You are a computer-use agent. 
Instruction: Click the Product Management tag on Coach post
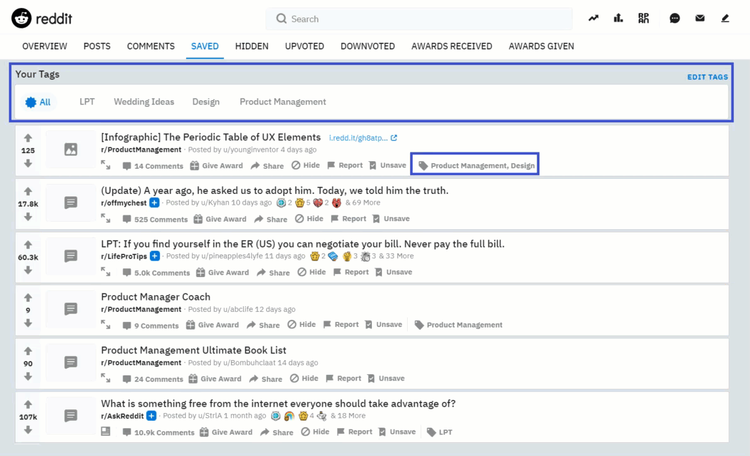459,325
